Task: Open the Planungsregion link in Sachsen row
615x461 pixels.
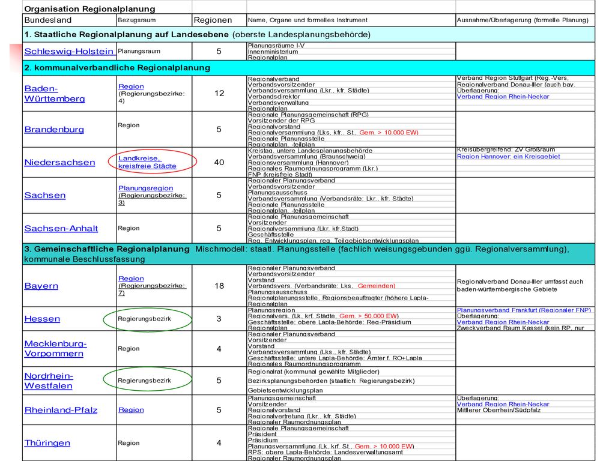Action: coord(145,188)
